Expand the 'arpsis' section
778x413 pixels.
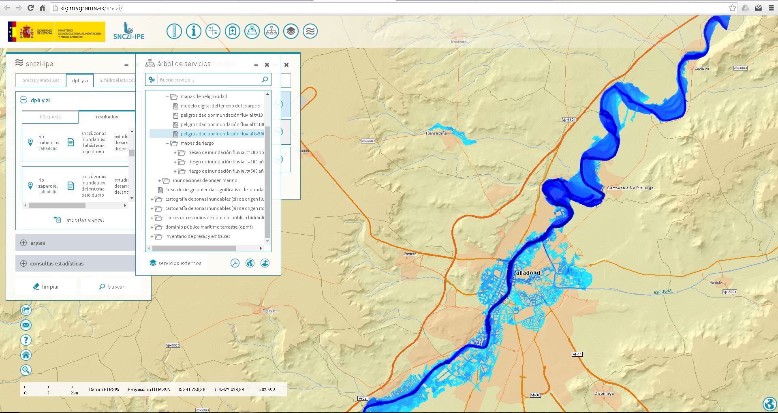24,243
